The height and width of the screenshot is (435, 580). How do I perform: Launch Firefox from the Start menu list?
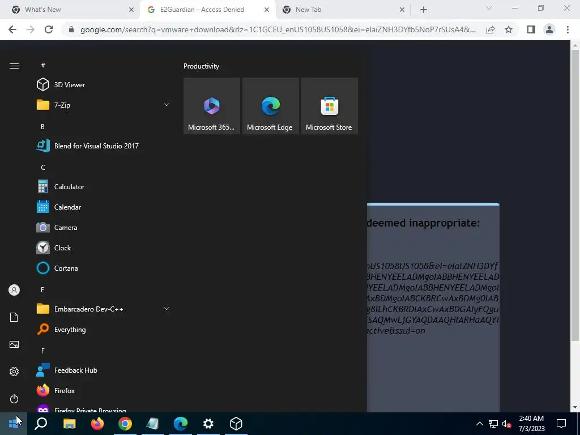103,391
